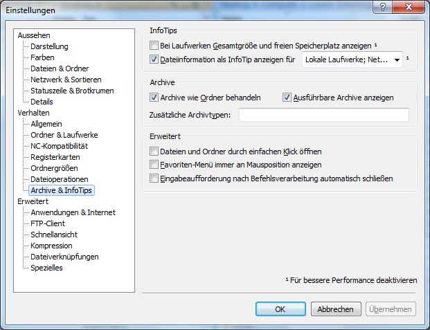Viewport: 430px width, 330px height.
Task: Click the 'Für bessere Performance deaktivieren' footnote
Action: click(x=351, y=280)
